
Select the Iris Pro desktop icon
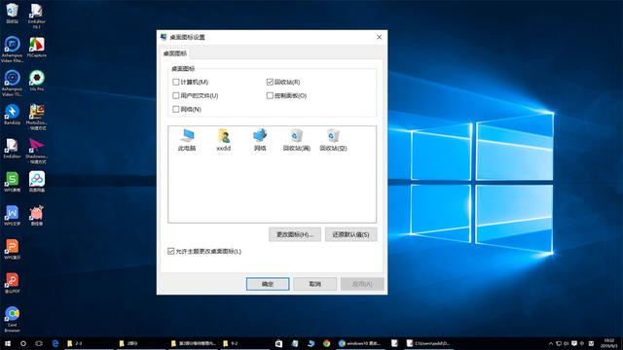coord(37,81)
